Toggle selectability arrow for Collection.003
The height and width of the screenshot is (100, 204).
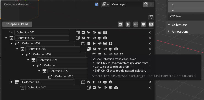pyautogui.click(x=94, y=44)
